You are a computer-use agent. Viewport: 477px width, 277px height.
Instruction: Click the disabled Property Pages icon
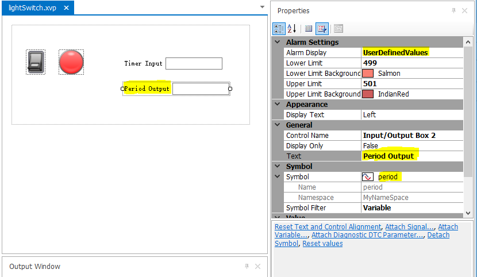point(338,29)
